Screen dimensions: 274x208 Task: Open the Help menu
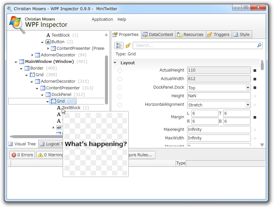122,19
